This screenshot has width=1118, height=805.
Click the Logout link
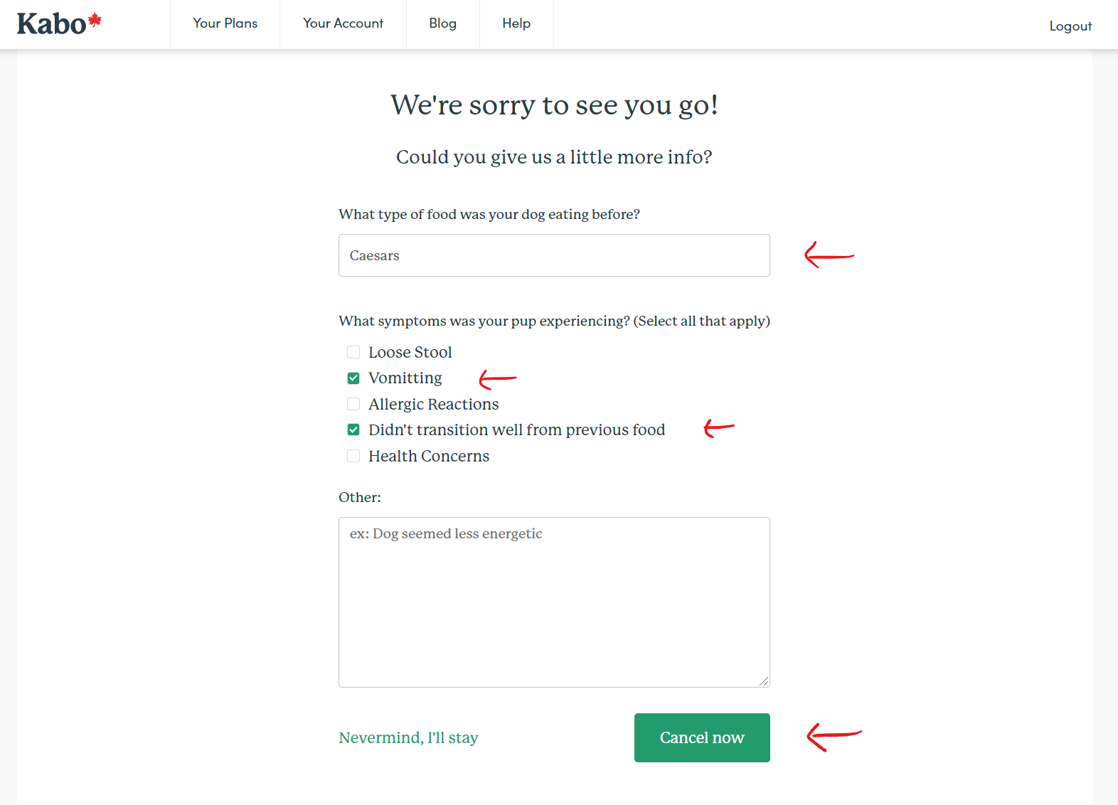pyautogui.click(x=1070, y=26)
